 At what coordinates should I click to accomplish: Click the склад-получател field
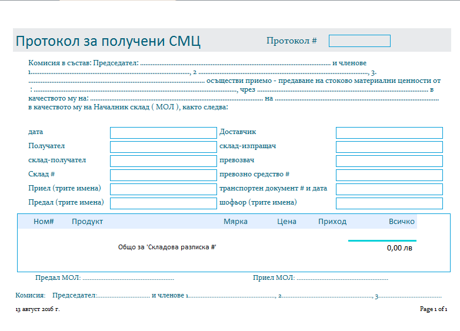coord(164,161)
